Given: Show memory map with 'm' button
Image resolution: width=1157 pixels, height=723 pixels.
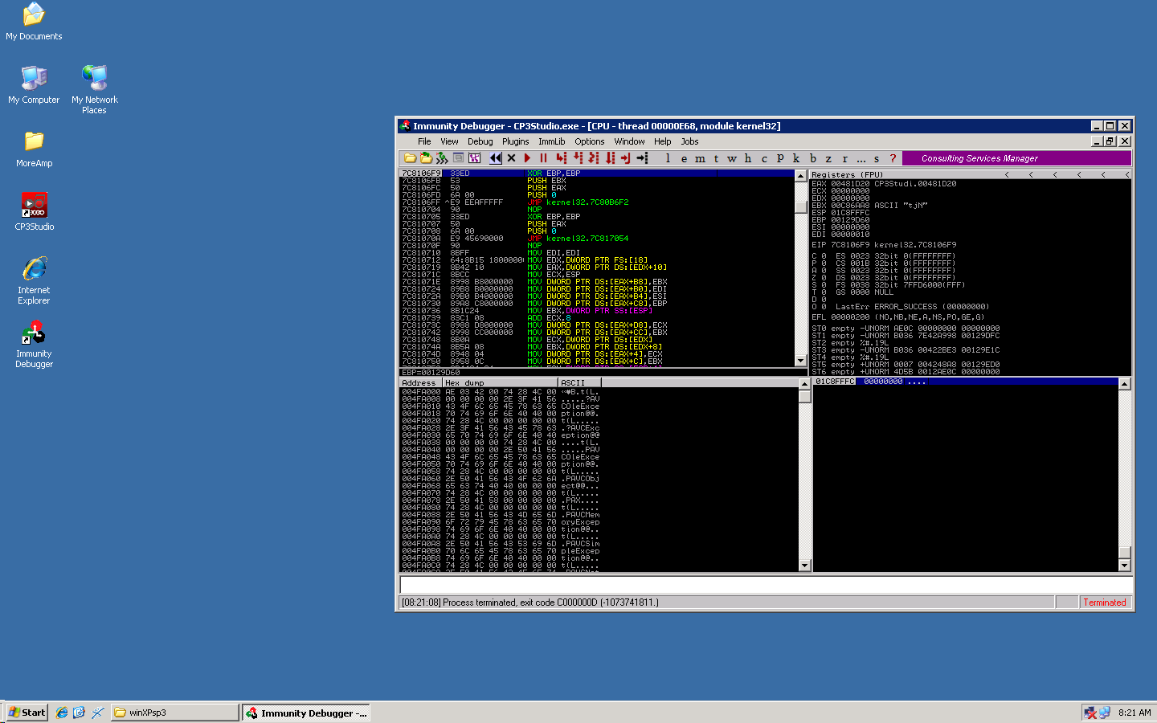Looking at the screenshot, I should tap(699, 158).
